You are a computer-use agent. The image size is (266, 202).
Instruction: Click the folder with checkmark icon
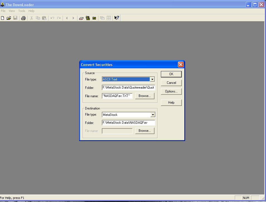tap(94, 18)
